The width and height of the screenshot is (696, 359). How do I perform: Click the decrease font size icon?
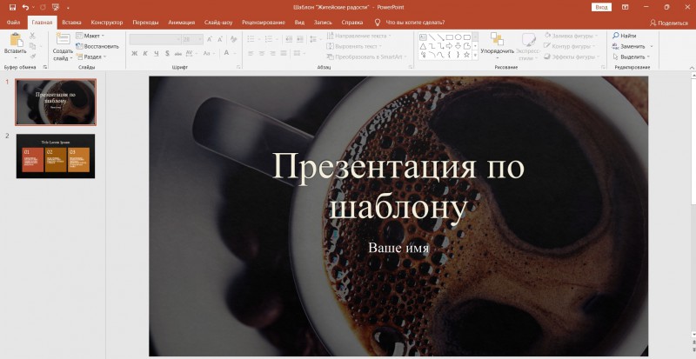pyautogui.click(x=221, y=39)
